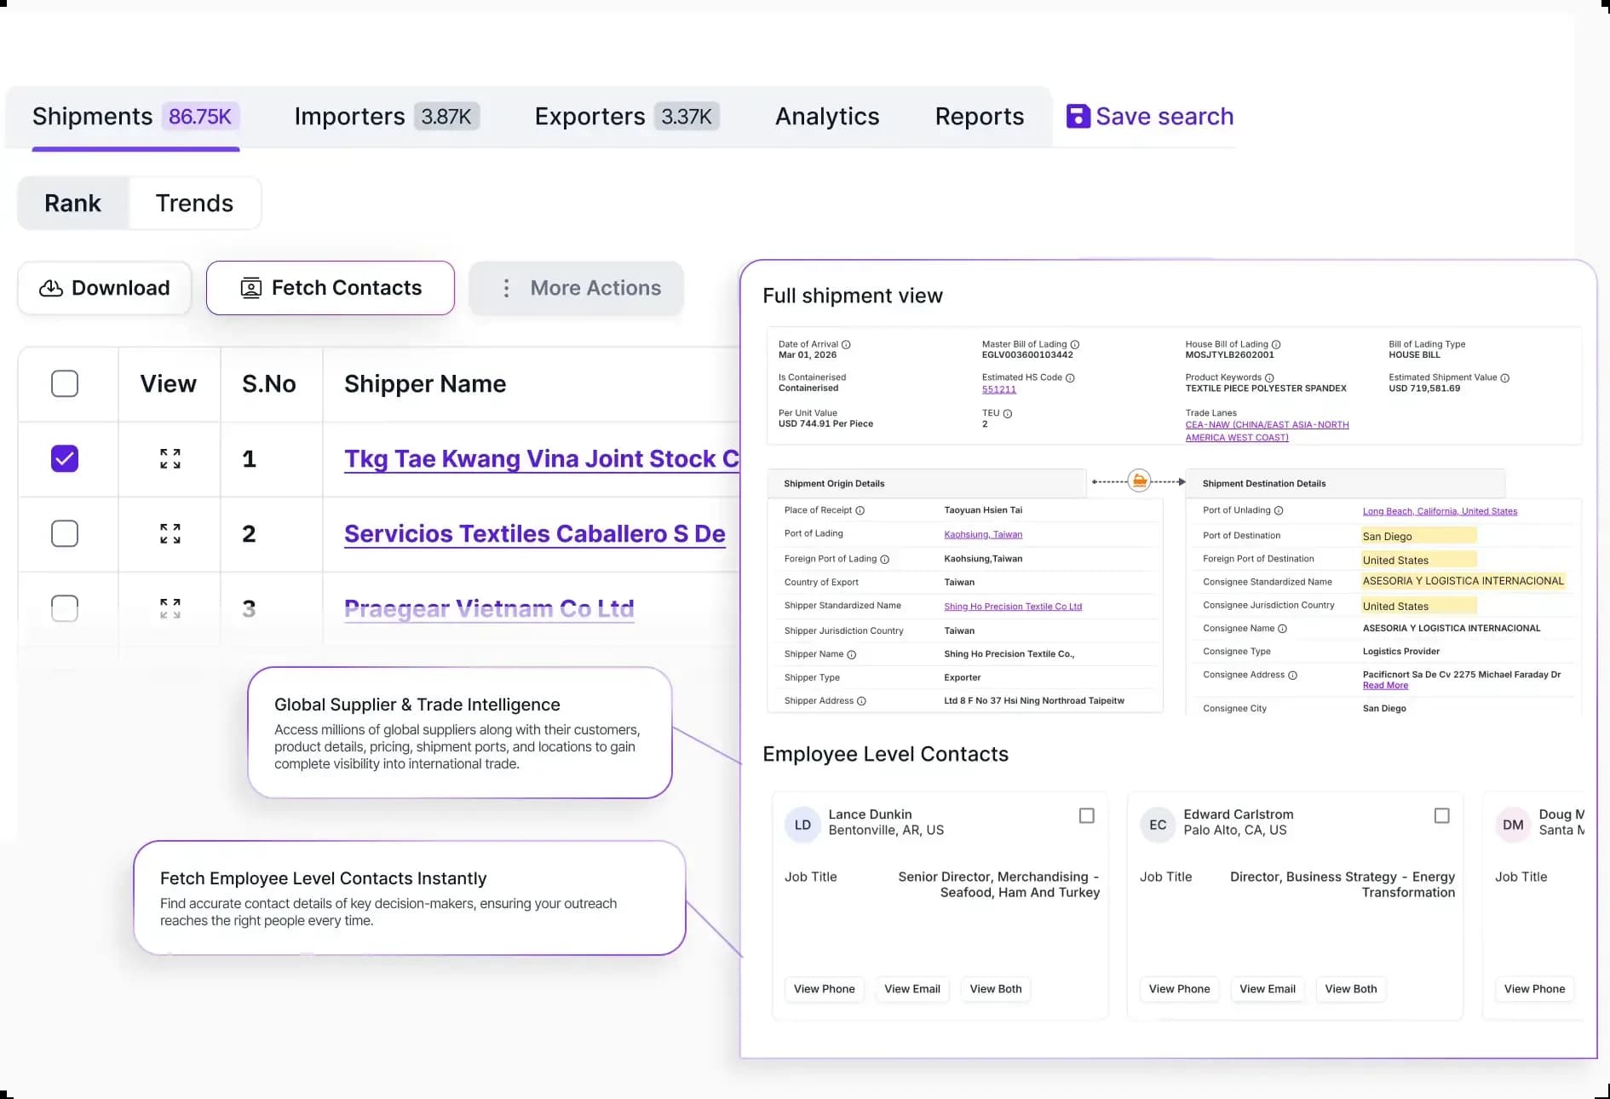Screen dimensions: 1610x1099
Task: Switch to the Trends view
Action: [194, 204]
